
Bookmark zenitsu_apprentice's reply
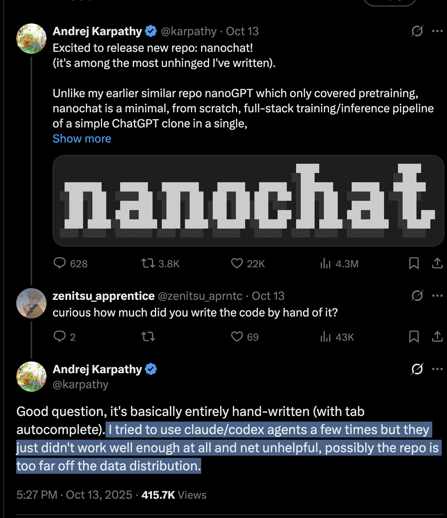414,337
